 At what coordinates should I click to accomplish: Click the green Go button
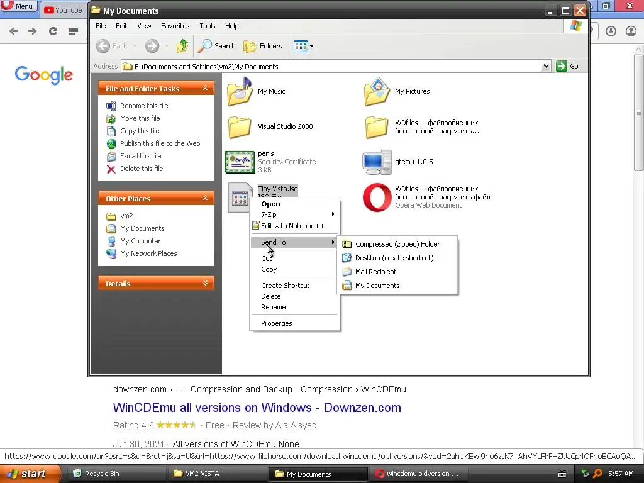567,66
